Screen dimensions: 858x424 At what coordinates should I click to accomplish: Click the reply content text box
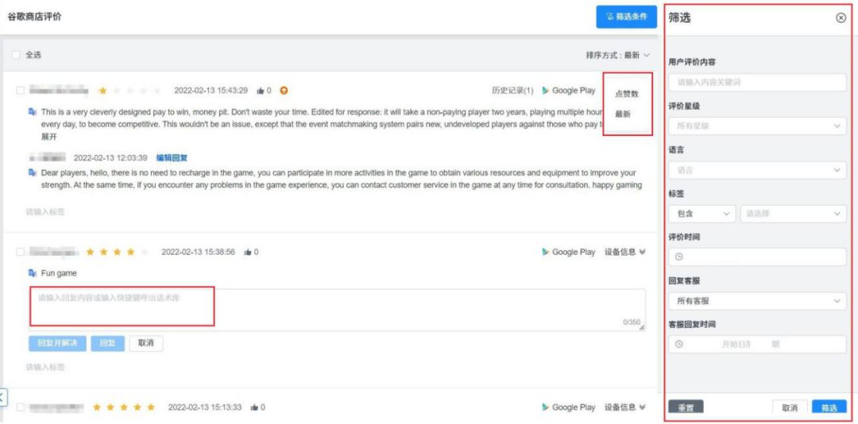(x=337, y=310)
